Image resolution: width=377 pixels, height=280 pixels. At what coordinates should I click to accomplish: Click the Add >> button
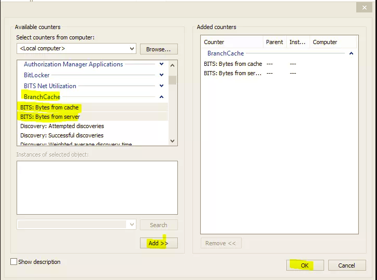(159, 243)
